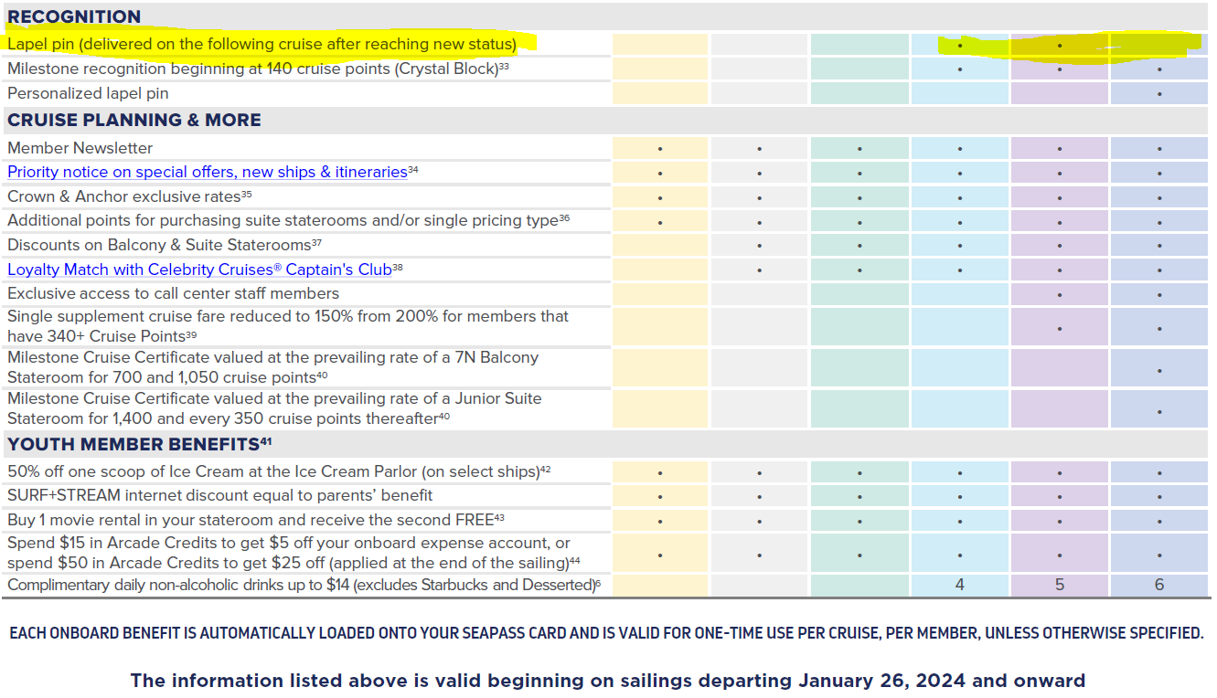The image size is (1217, 698).
Task: Click the value 5 in the drinks row
Action: (1060, 585)
